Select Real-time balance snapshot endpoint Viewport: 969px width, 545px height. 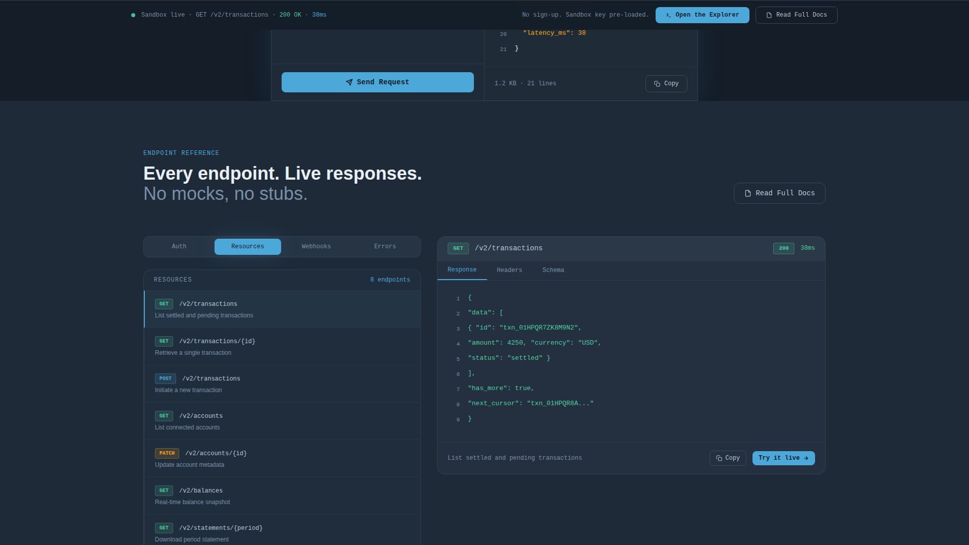[x=282, y=496]
